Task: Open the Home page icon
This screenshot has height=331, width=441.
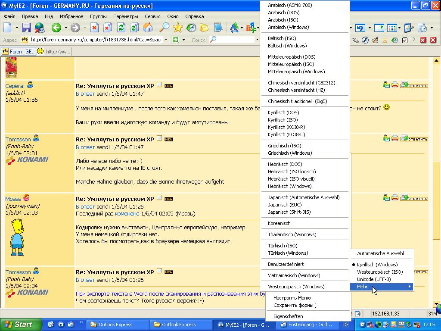Action: pyautogui.click(x=148, y=28)
